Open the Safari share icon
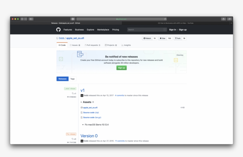The width and height of the screenshot is (243, 157). [x=223, y=19]
